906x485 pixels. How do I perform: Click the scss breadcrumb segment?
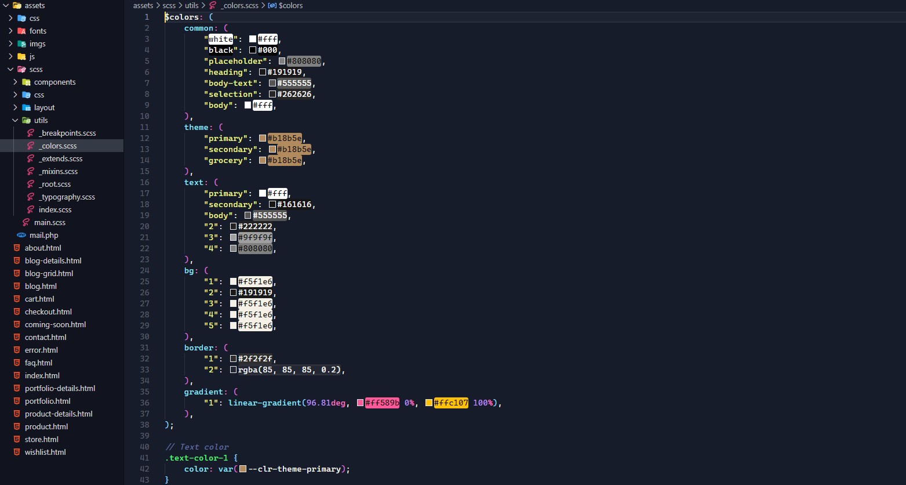coord(169,6)
